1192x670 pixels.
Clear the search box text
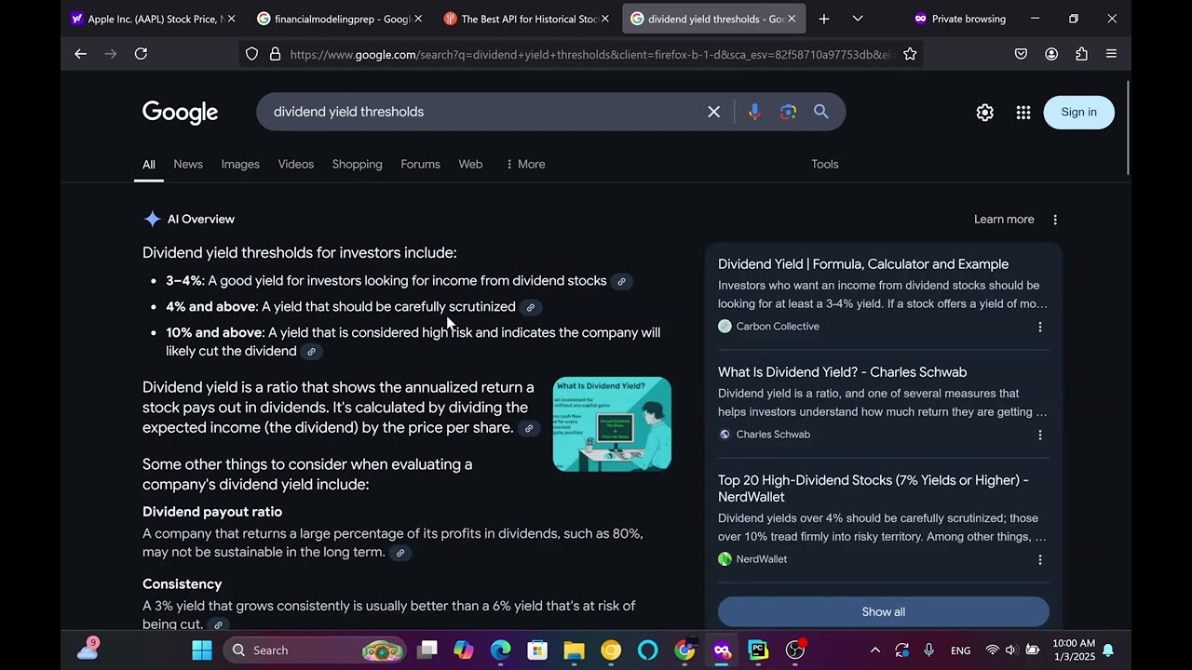714,112
